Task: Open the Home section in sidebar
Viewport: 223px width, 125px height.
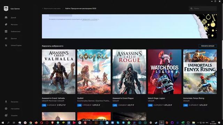Action: (10, 18)
